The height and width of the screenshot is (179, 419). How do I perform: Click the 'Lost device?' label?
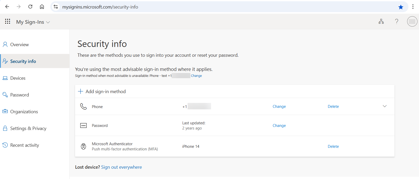[x=87, y=167]
